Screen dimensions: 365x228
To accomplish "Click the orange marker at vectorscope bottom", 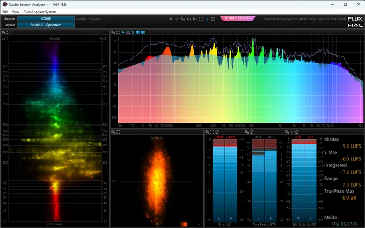I will [185, 224].
